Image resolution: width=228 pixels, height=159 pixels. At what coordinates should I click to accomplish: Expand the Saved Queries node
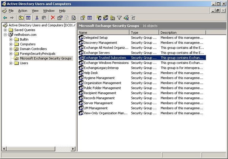(5, 30)
